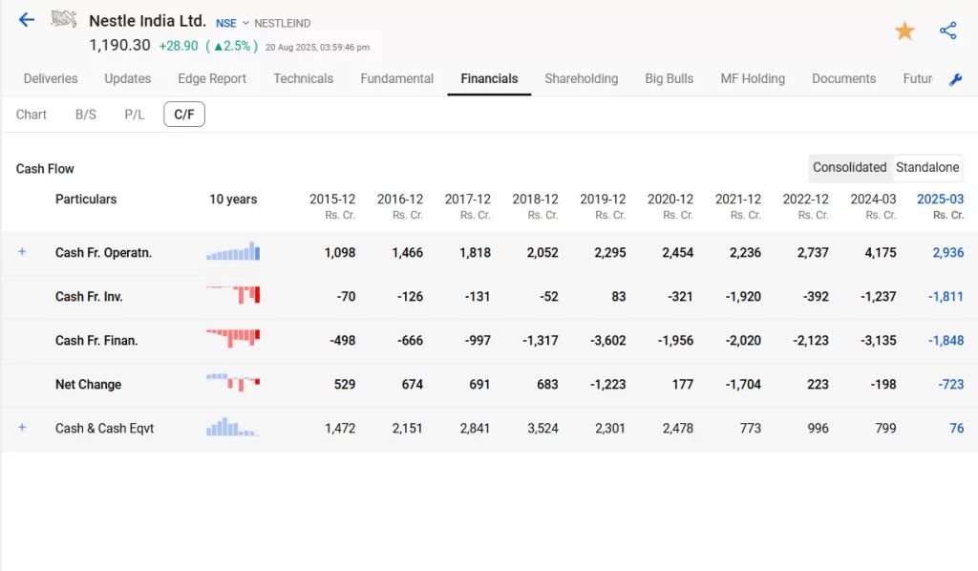Click Cash Fr. Finan. sparkline chart
Viewport: 978px width, 571px height.
(x=233, y=338)
